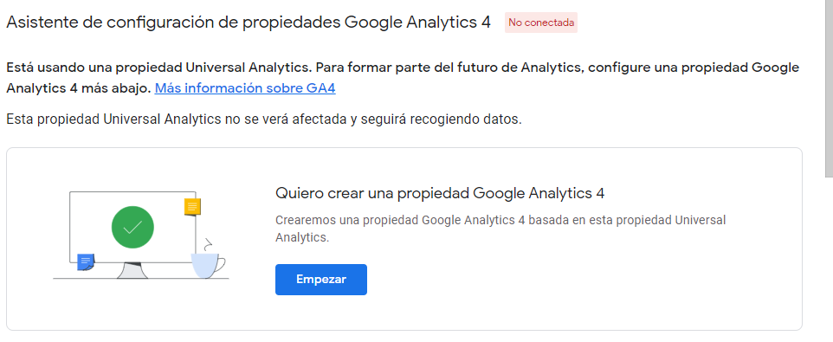Click blank card area beside the Empezar button
This screenshot has width=833, height=342.
pos(532,280)
